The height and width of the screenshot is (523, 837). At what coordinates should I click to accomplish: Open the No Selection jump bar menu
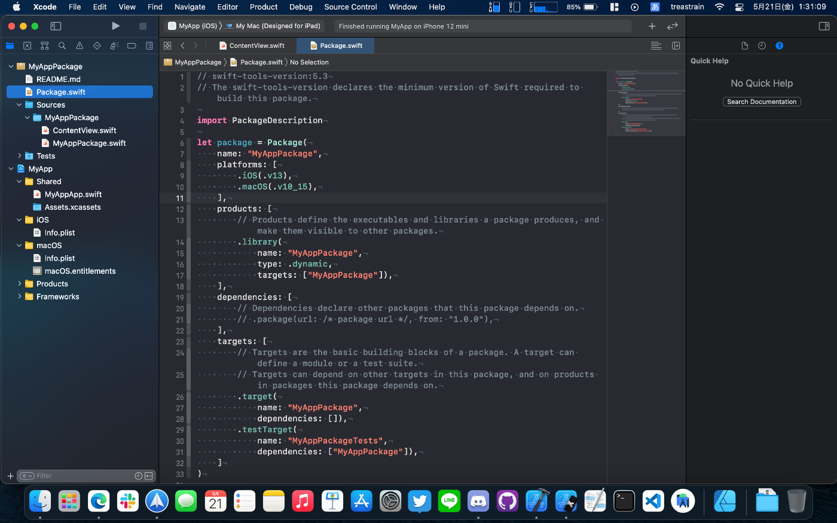[309, 62]
